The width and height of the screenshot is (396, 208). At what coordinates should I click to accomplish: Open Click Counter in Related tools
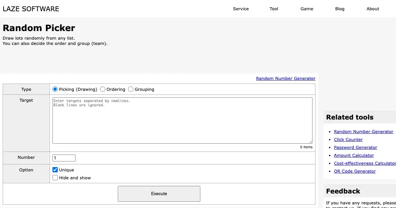click(x=348, y=139)
